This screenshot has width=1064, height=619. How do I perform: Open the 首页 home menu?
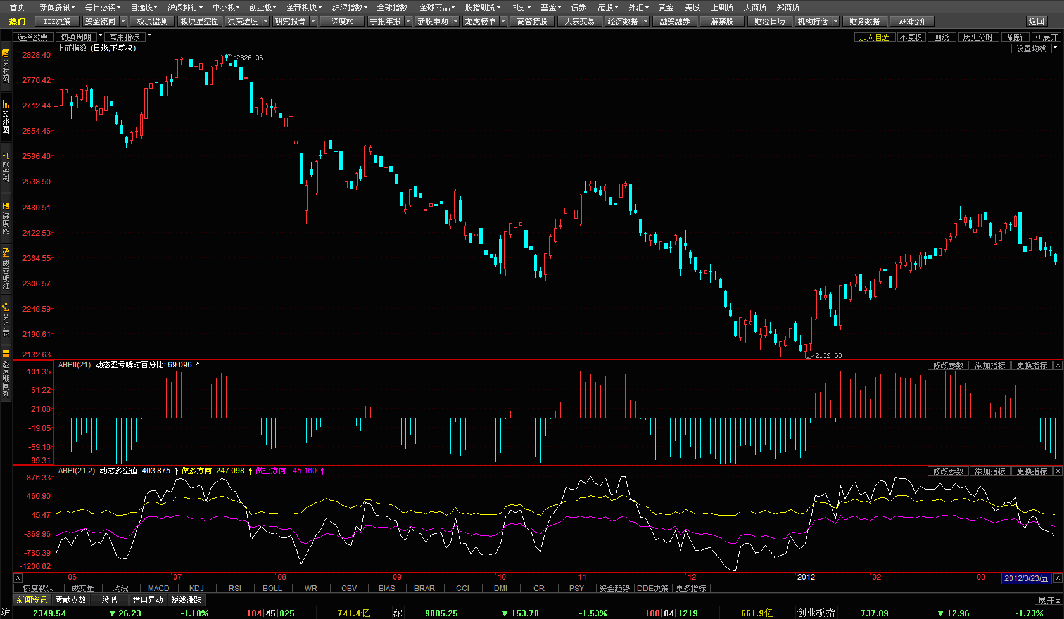pyautogui.click(x=17, y=8)
